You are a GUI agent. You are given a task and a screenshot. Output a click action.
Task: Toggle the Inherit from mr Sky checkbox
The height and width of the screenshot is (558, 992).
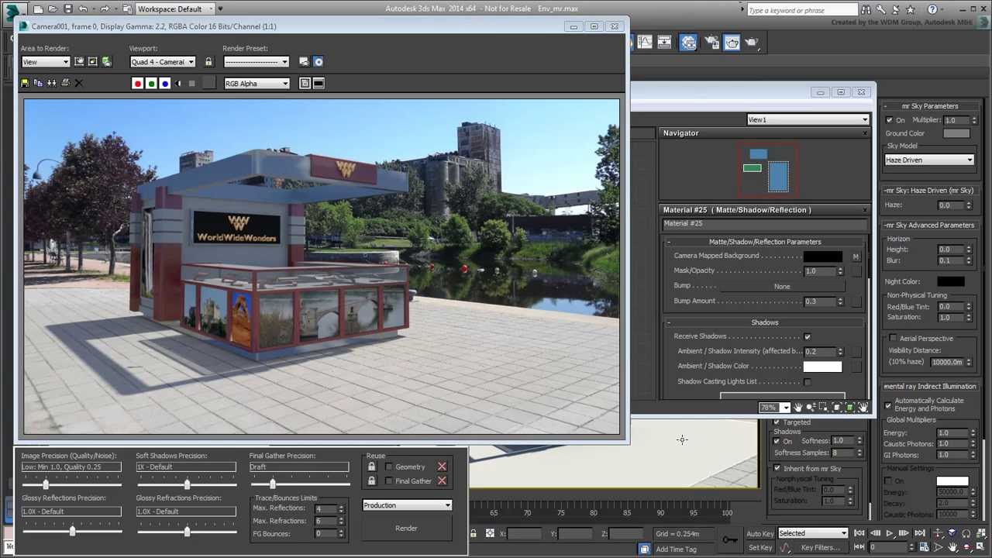coord(777,469)
